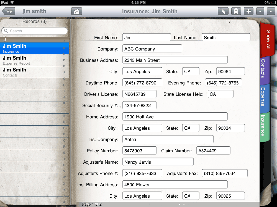
Task: Add a new record with plus icon
Action: coord(248,11)
